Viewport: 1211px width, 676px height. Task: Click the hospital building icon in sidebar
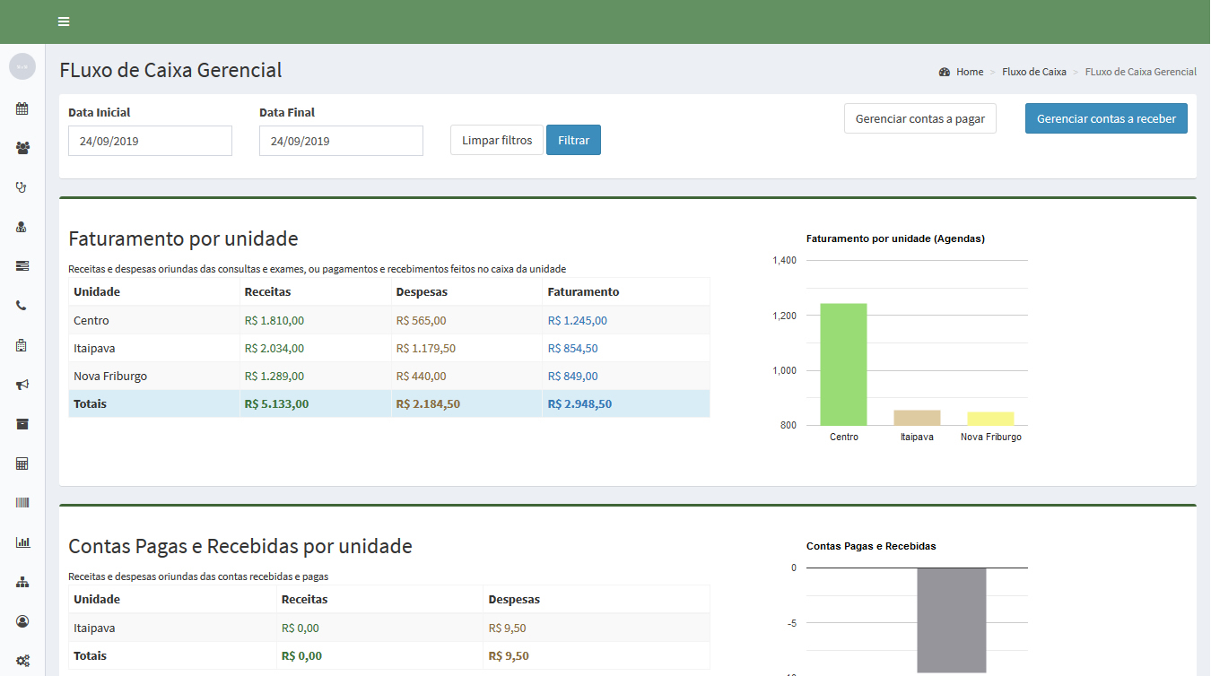pos(22,345)
